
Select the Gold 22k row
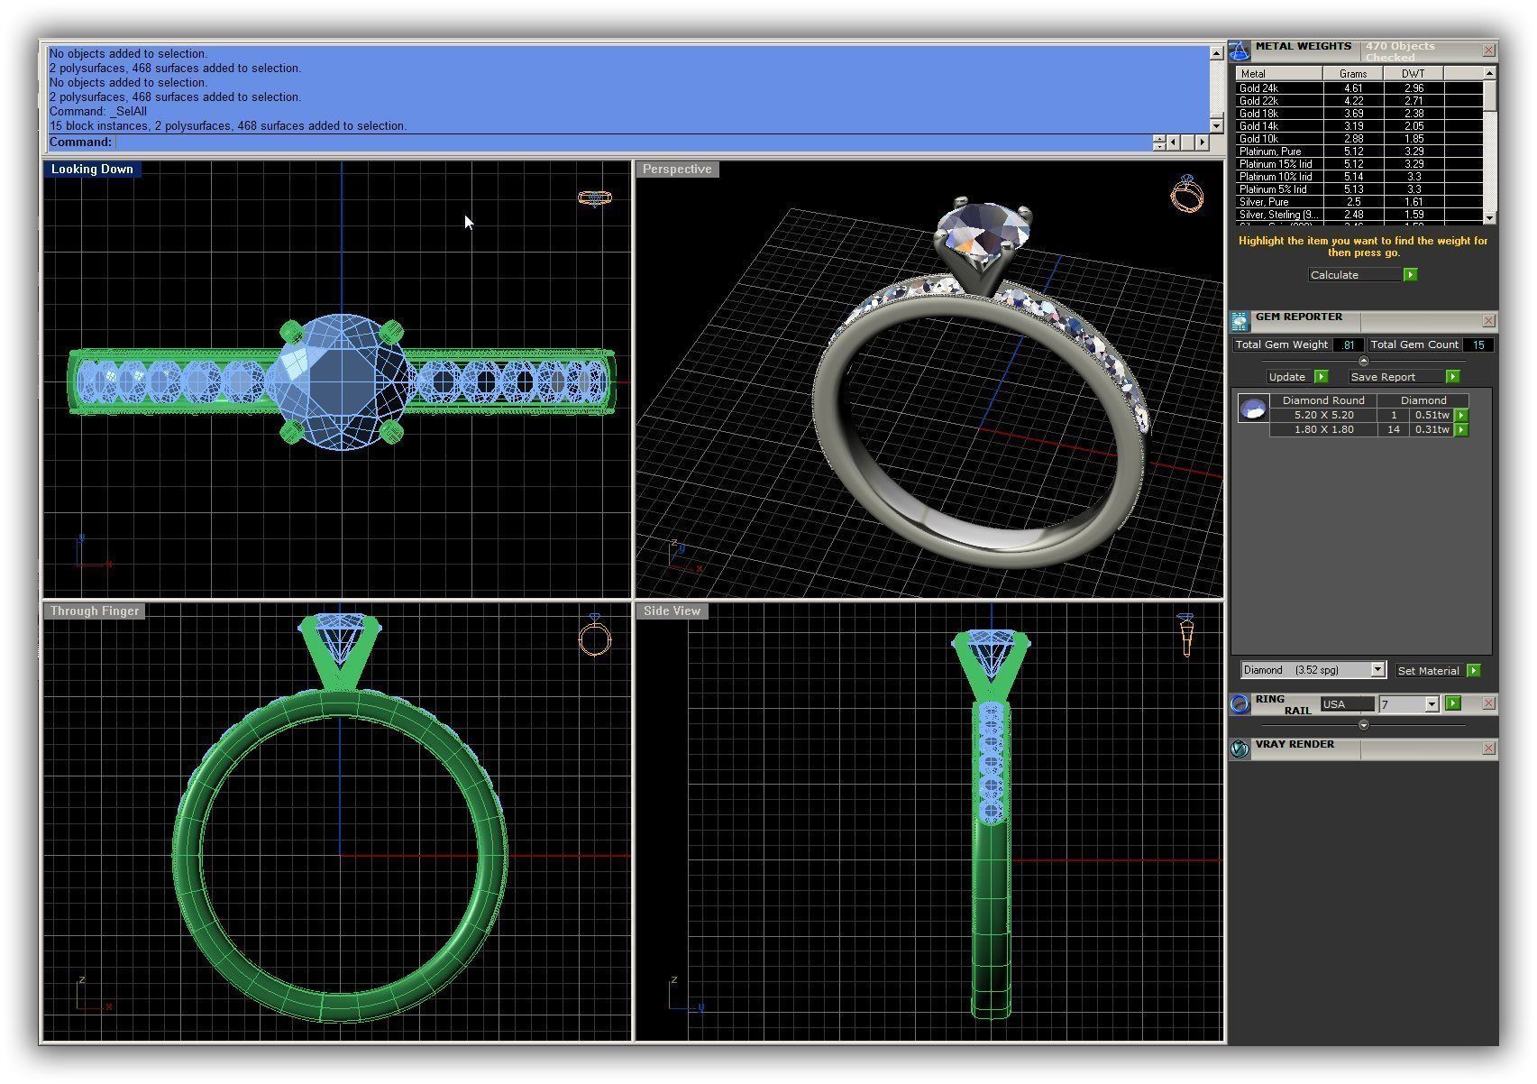(x=1359, y=101)
